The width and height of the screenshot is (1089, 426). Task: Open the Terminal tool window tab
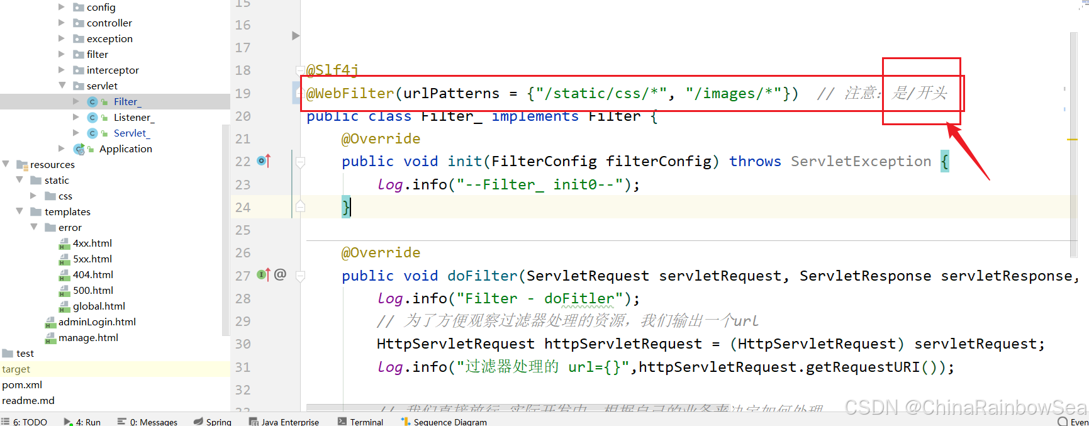coord(360,422)
